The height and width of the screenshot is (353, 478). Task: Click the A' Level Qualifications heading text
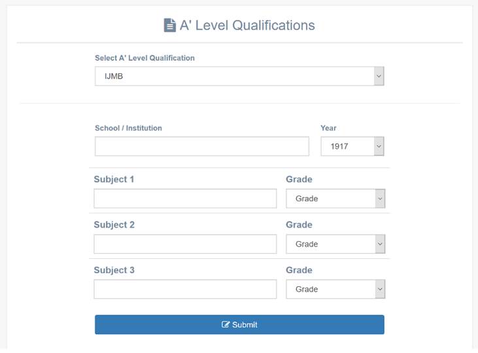[x=247, y=25]
